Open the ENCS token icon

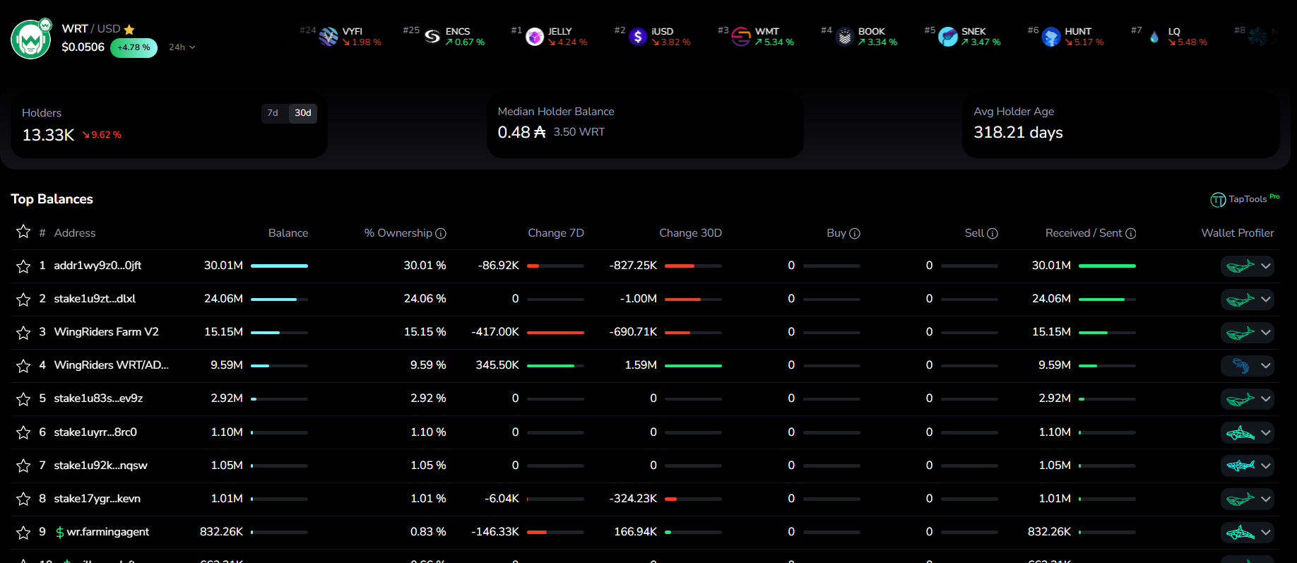coord(432,37)
